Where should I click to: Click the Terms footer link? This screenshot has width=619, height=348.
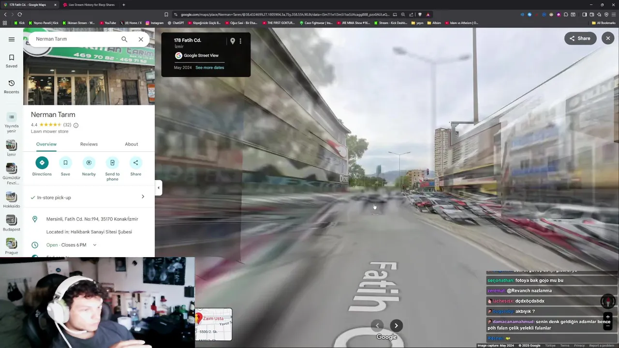click(x=564, y=346)
